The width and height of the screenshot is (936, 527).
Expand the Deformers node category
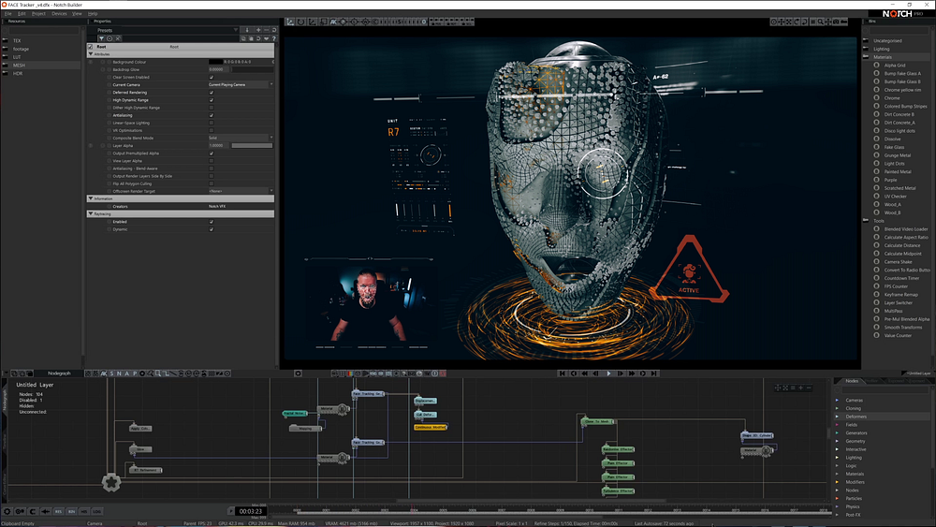click(x=838, y=417)
